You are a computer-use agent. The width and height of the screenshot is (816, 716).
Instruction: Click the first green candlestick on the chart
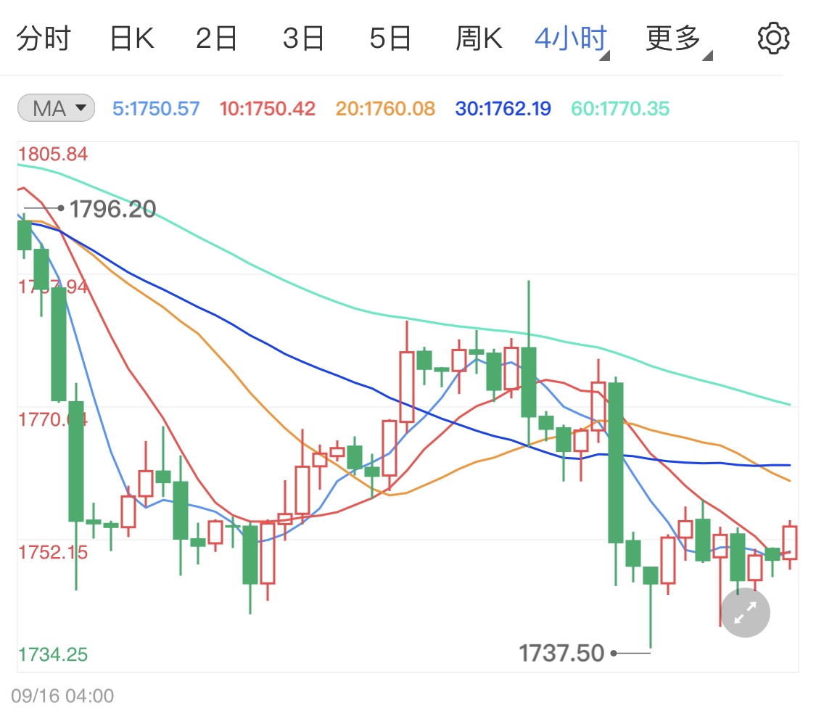coord(25,235)
